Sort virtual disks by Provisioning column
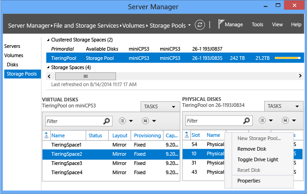Screen dimensions: 307x194 pos(147,135)
